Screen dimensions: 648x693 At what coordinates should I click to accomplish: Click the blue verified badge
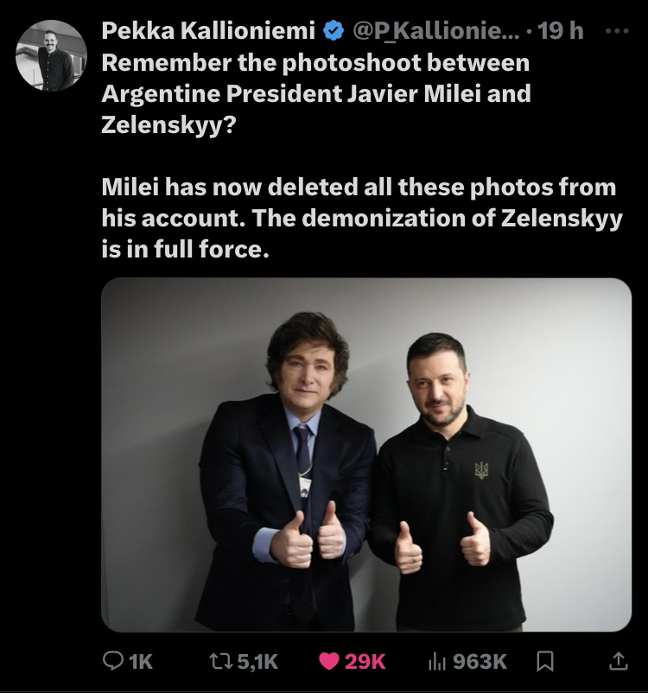333,32
